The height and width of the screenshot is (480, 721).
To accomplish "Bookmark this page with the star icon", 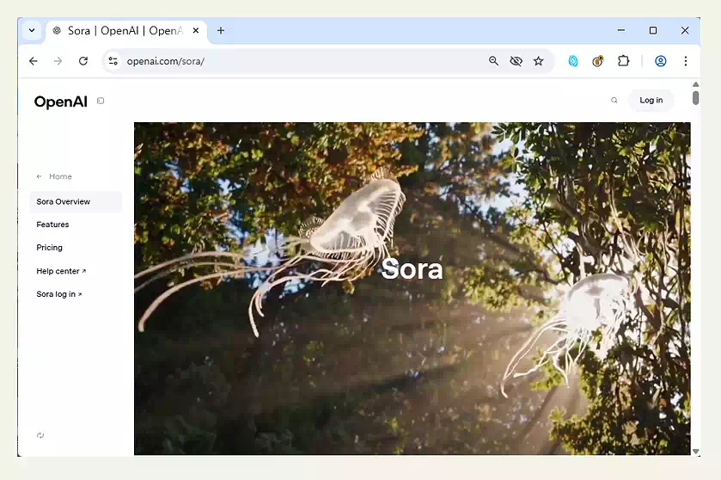I will [539, 61].
